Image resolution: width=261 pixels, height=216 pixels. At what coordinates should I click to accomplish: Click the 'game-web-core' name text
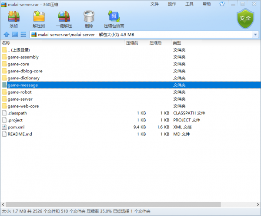[x=23, y=106]
